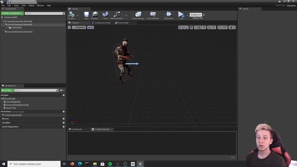Open Class Defaults from the toolbar
Viewport: 297px width, 167px height.
point(153,15)
